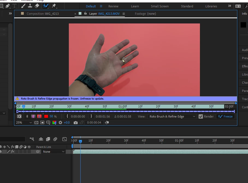Select the Brush tool
Viewport: 248px width, 183px height.
(x=23, y=6)
